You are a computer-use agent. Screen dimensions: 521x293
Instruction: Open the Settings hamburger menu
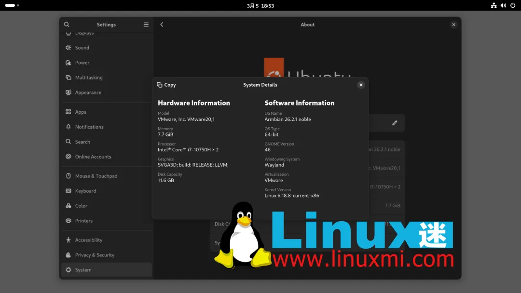point(146,25)
